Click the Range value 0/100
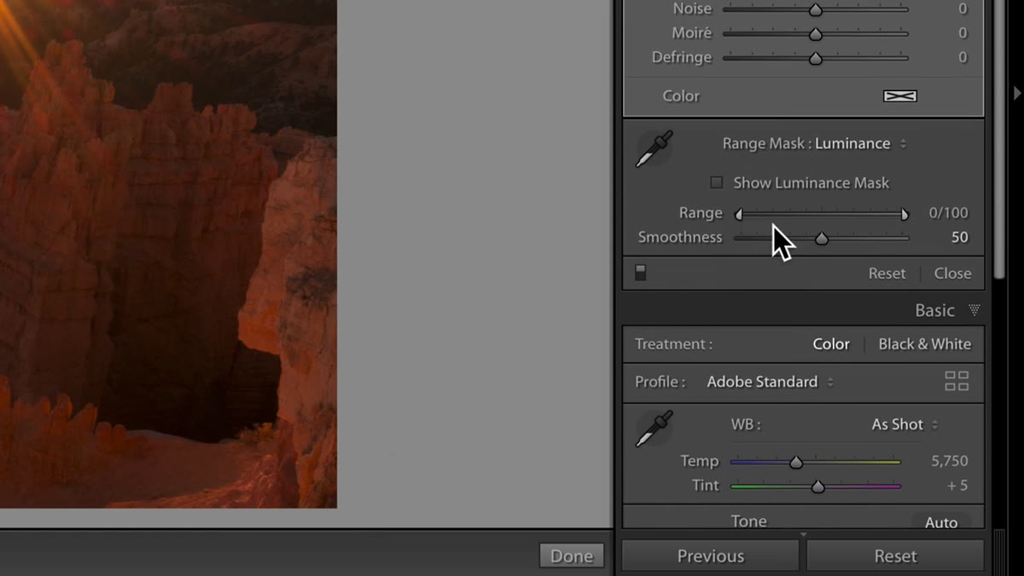 (x=949, y=213)
